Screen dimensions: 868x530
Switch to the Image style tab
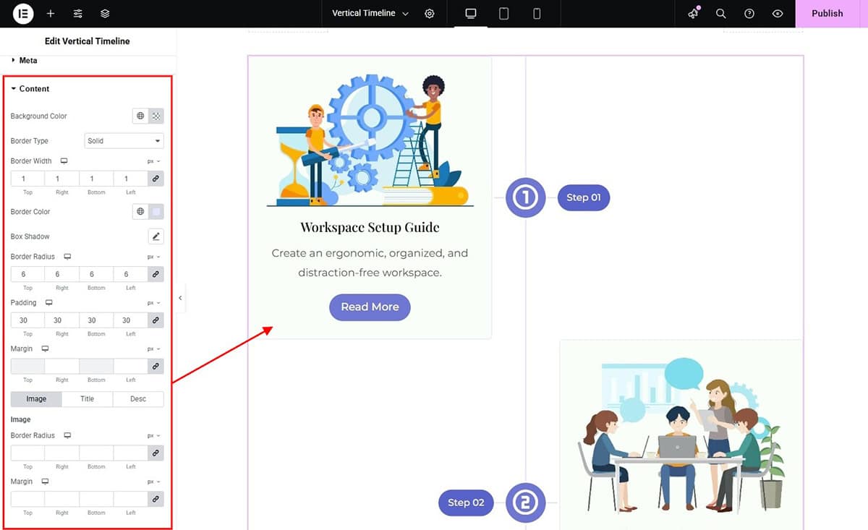click(x=36, y=399)
